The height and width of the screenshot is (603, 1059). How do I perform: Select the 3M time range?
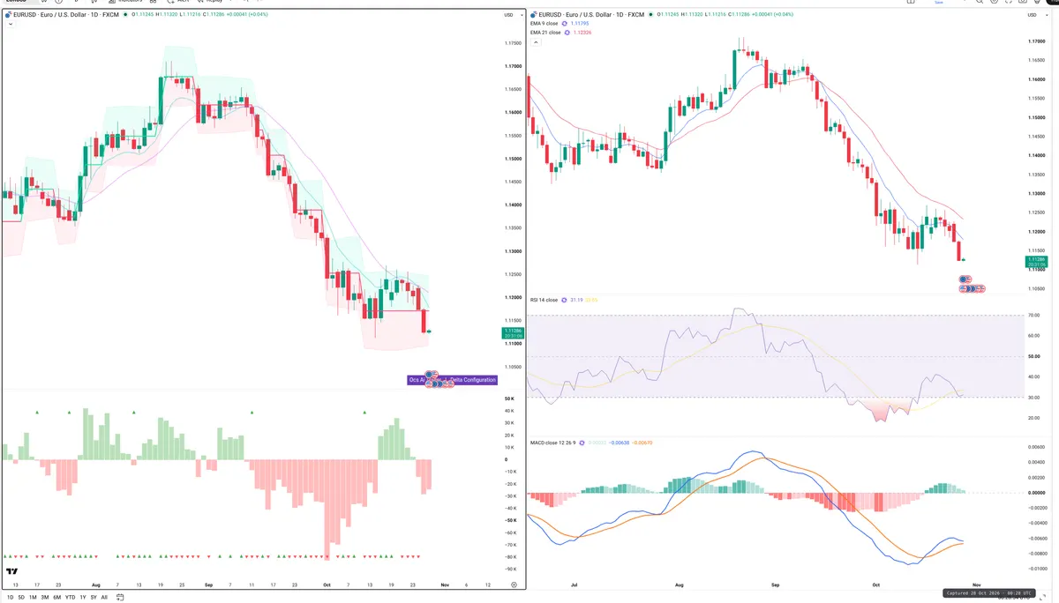pos(45,597)
